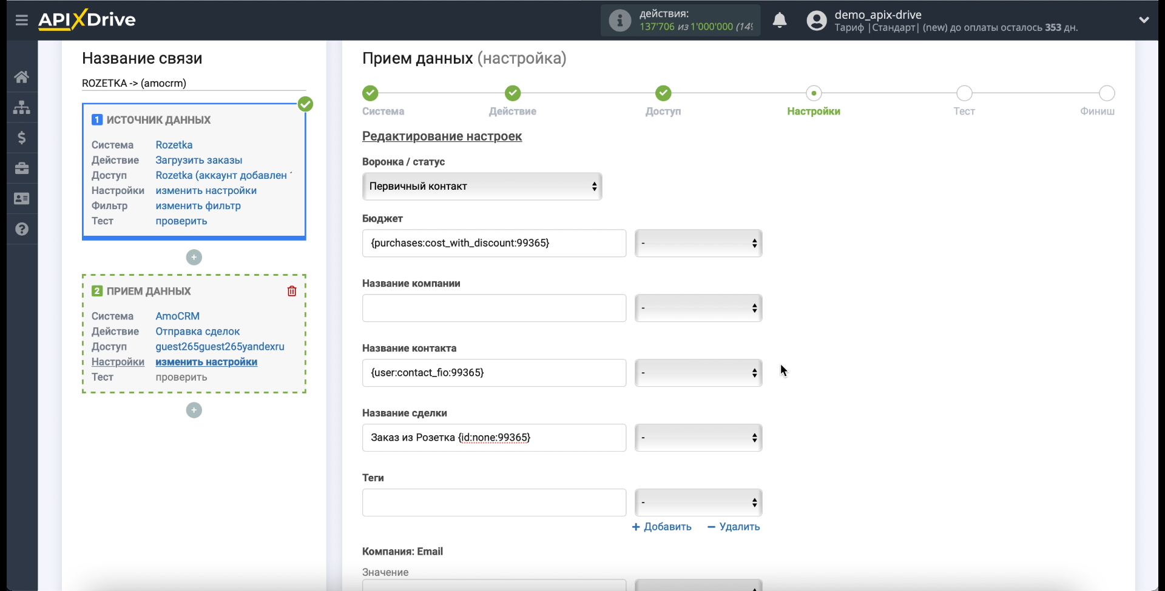Click receiver проверить test text

pos(181,377)
